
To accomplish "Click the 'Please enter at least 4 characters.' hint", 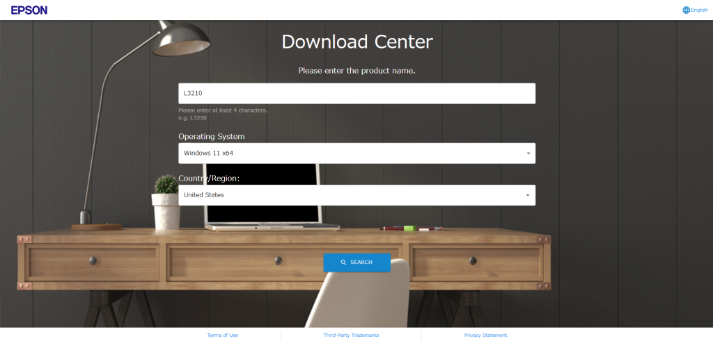I will click(x=223, y=110).
